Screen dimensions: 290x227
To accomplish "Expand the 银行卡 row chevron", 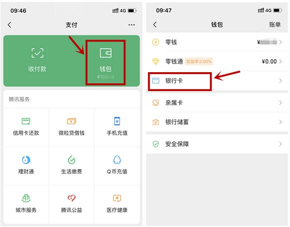I will (x=280, y=81).
